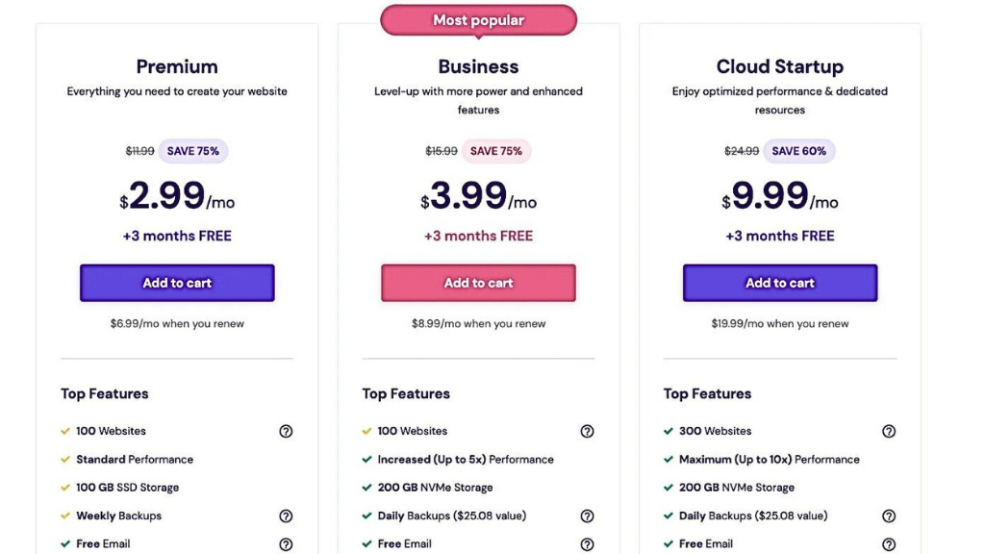The height and width of the screenshot is (554, 985).
Task: Click the Cloud Startup SAVE 60% badge
Action: click(798, 151)
